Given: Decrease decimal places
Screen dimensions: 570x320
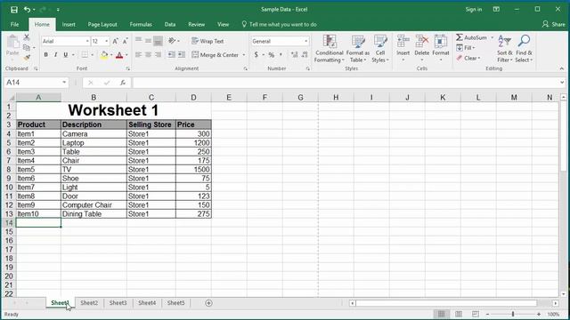Looking at the screenshot, I should pyautogui.click(x=305, y=55).
